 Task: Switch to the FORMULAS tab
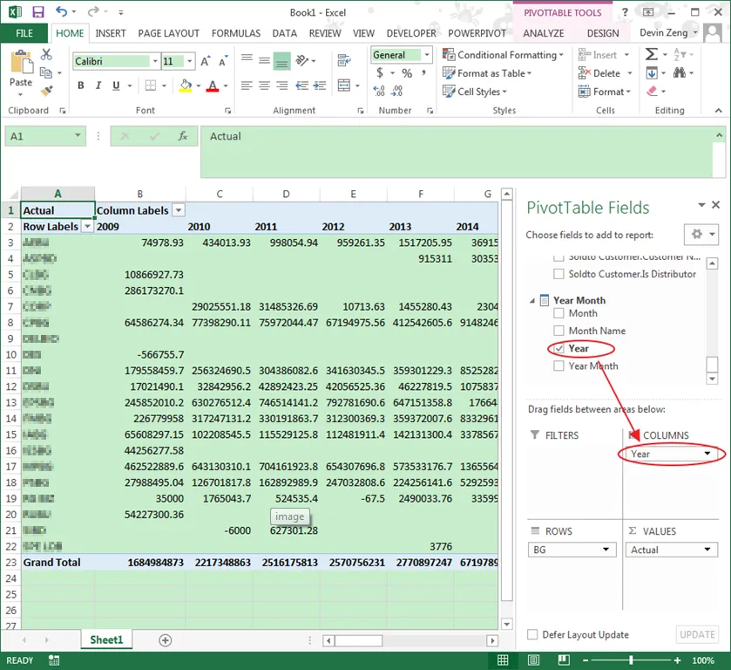(x=236, y=33)
